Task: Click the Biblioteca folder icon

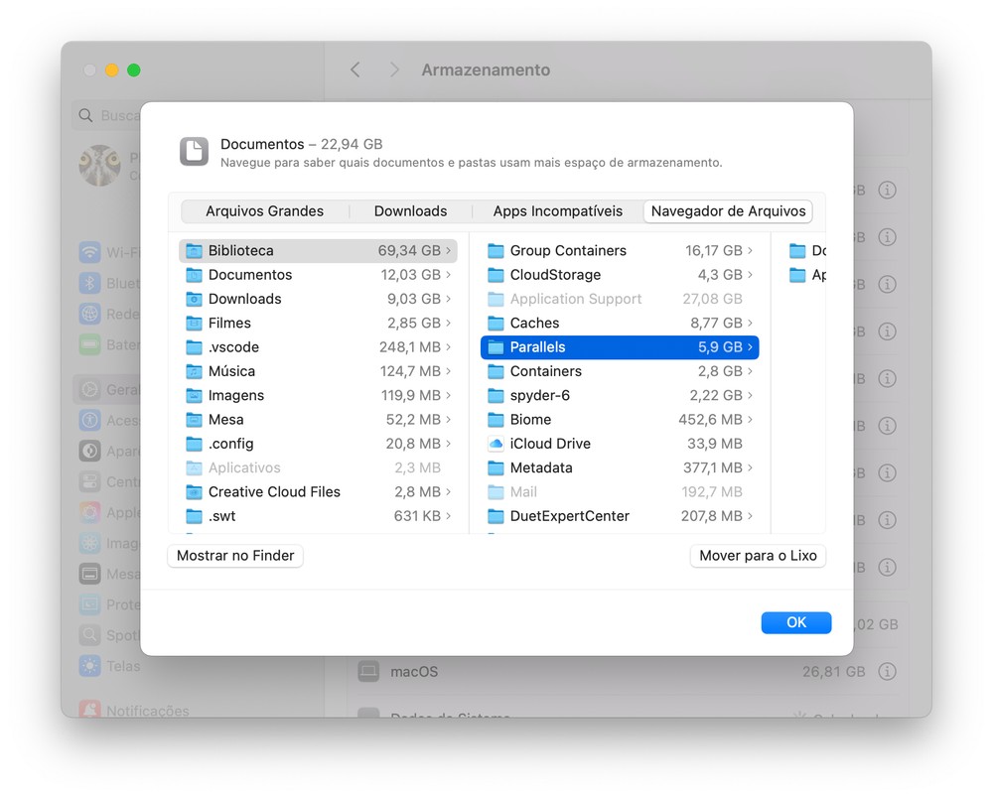Action: 194,251
